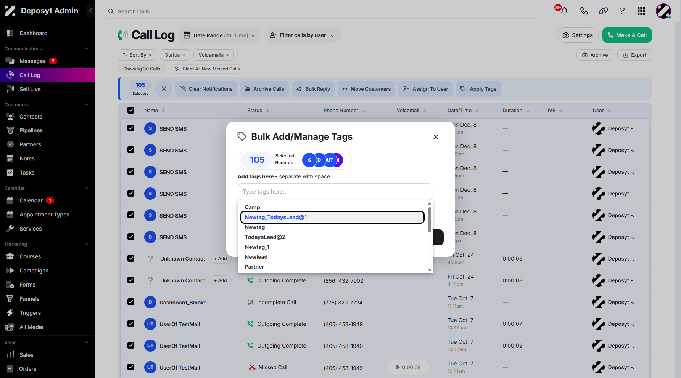Click the tag list scroll-up arrow

430,204
